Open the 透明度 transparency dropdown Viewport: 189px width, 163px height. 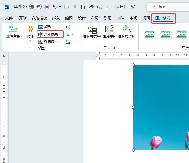pos(48,42)
